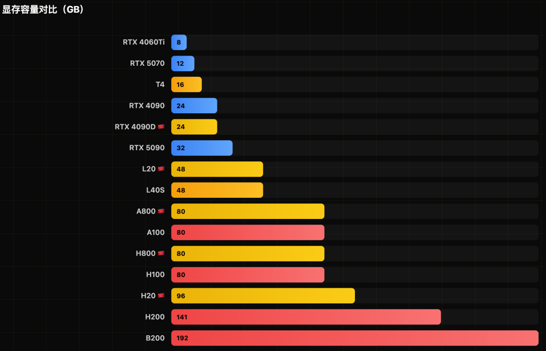The width and height of the screenshot is (546, 351).
Task: Click the flag icon next to H800
Action: tap(161, 253)
